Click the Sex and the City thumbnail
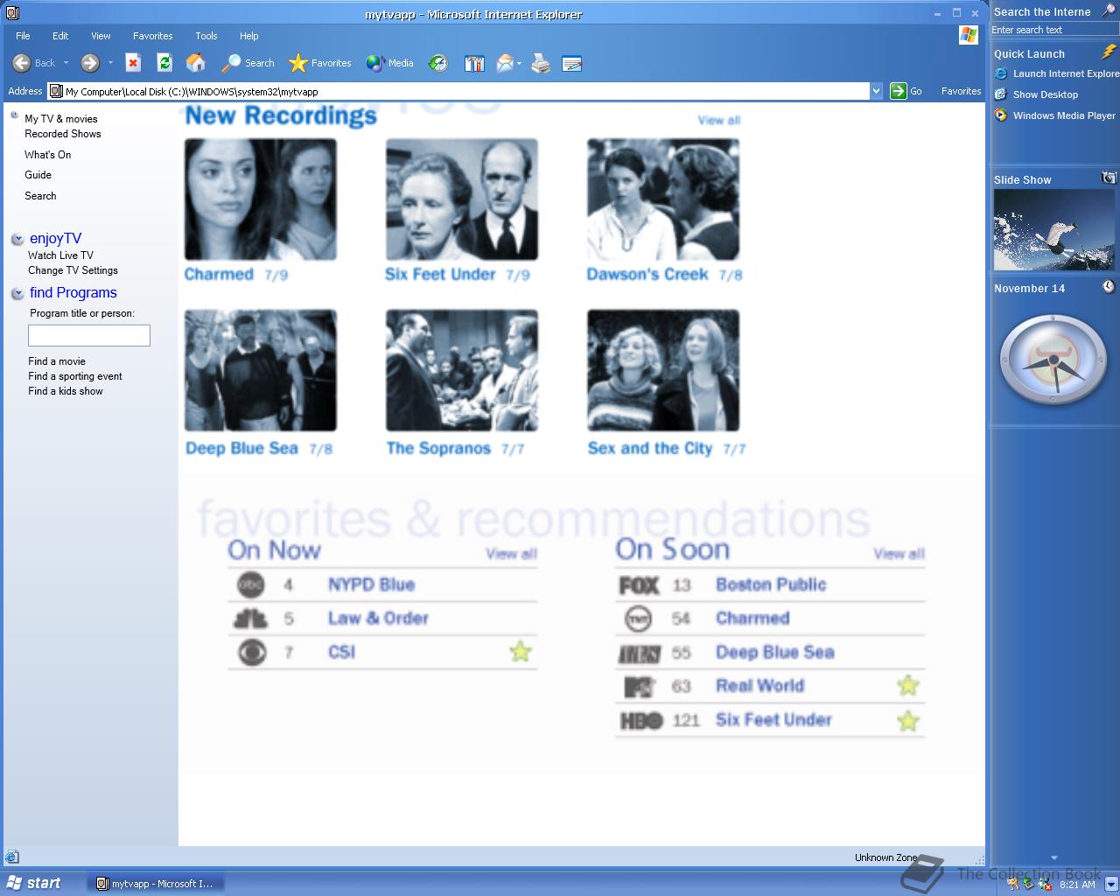Viewport: 1120px width, 896px height. click(663, 370)
